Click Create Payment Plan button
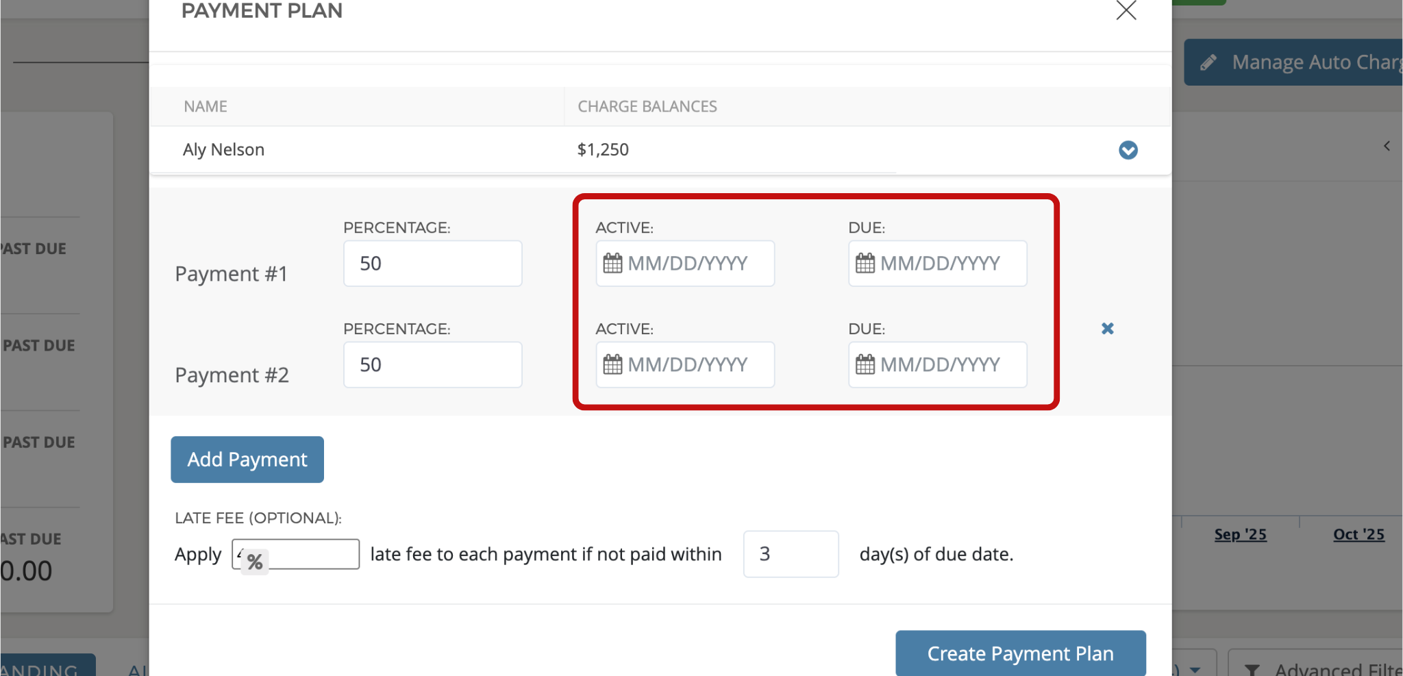 click(x=1020, y=653)
